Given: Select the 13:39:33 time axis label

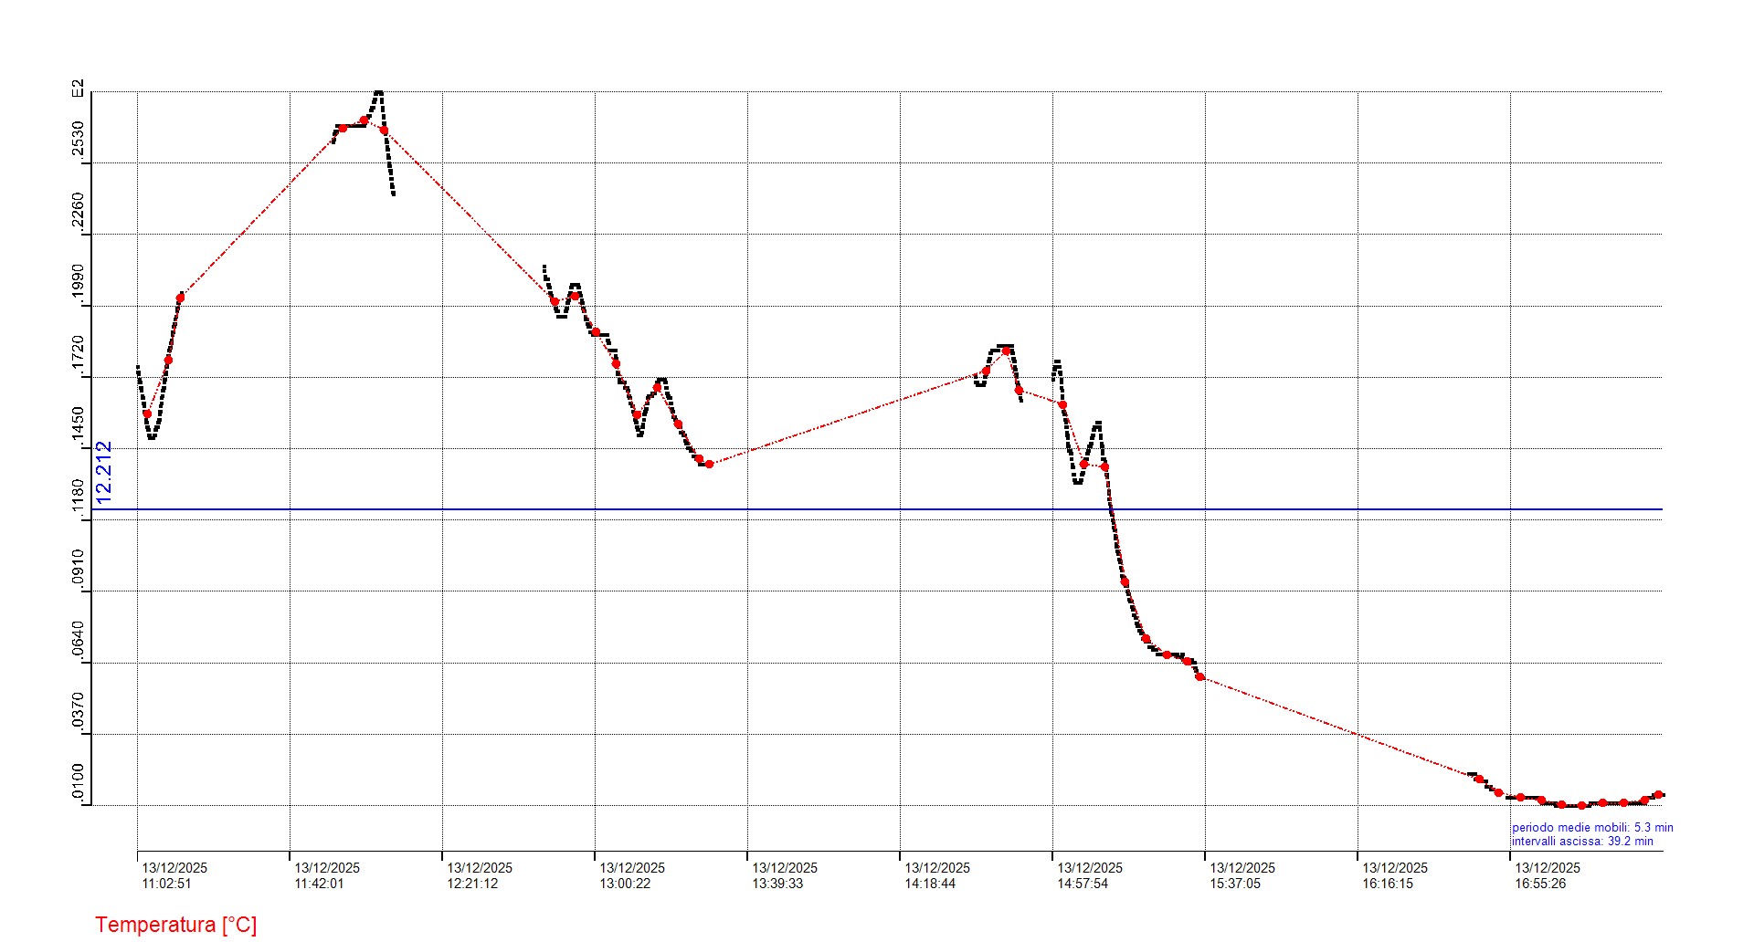Looking at the screenshot, I should click(777, 884).
